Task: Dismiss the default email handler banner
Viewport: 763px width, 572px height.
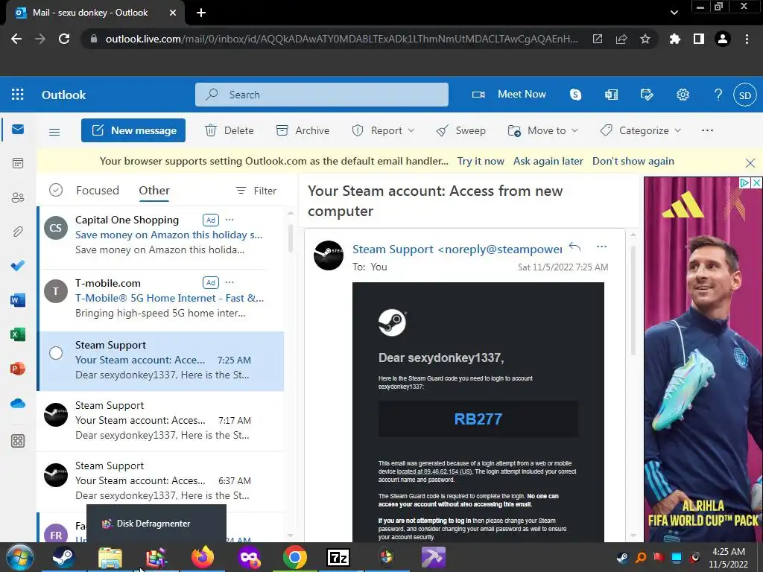Action: [750, 163]
